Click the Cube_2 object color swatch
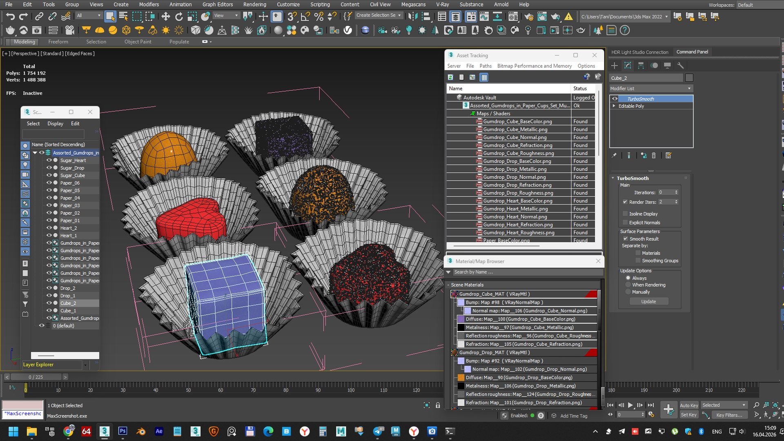The height and width of the screenshot is (441, 784). click(x=689, y=78)
